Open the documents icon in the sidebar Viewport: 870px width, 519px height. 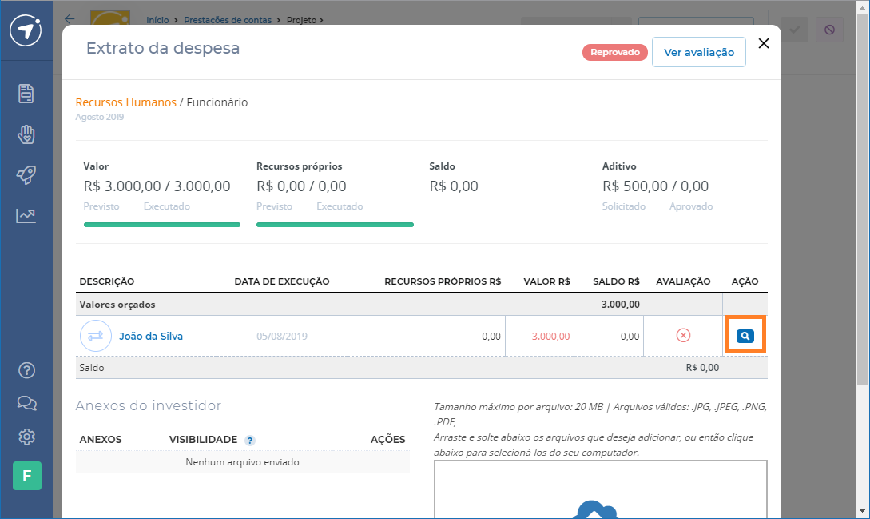pyautogui.click(x=26, y=94)
